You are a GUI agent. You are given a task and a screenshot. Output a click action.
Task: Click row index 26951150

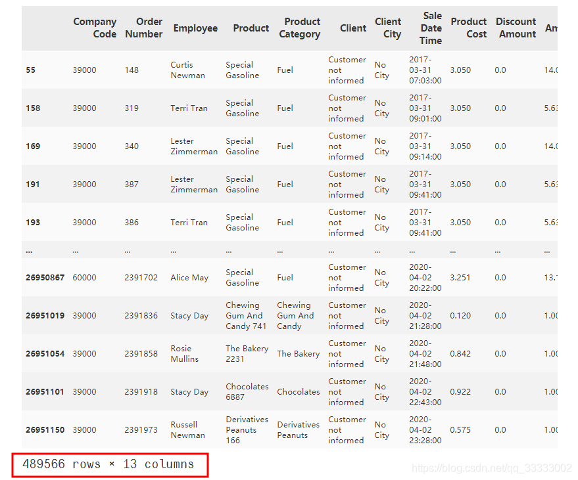click(x=45, y=430)
